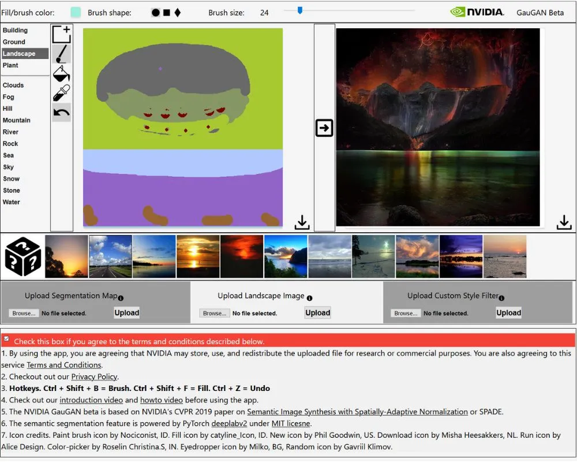Open the Terms and Conditions link
The width and height of the screenshot is (577, 462).
64,365
